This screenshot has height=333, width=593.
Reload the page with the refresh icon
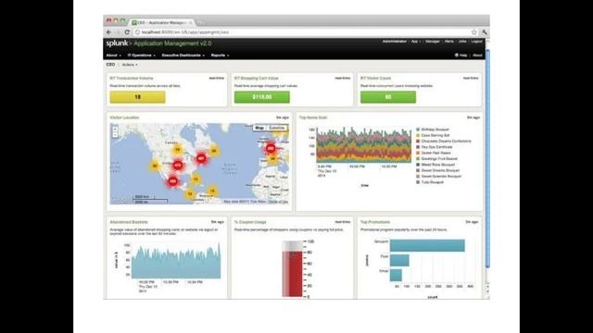click(127, 32)
